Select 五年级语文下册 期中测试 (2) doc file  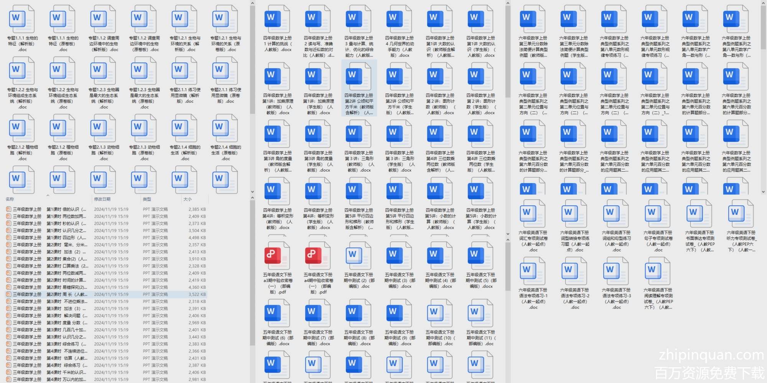(x=359, y=265)
